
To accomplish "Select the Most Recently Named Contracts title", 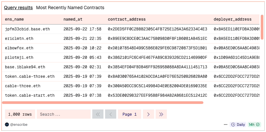I will (x=70, y=8).
